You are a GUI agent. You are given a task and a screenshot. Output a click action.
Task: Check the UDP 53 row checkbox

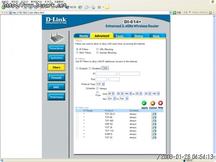click(x=77, y=124)
